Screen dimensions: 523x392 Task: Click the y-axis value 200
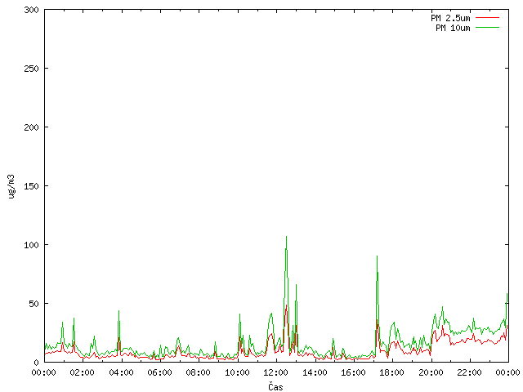31,127
